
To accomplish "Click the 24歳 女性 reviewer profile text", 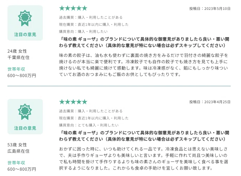I will [x=17, y=51].
